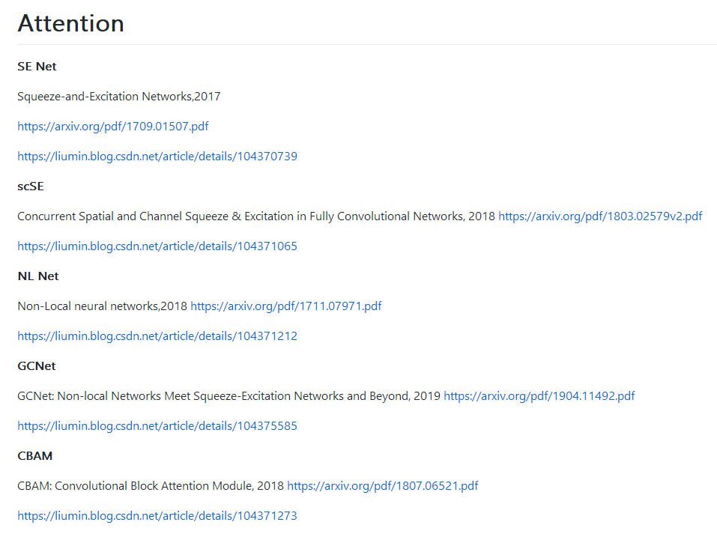Click the scSE bold heading
This screenshot has width=717, height=534.
pos(31,186)
